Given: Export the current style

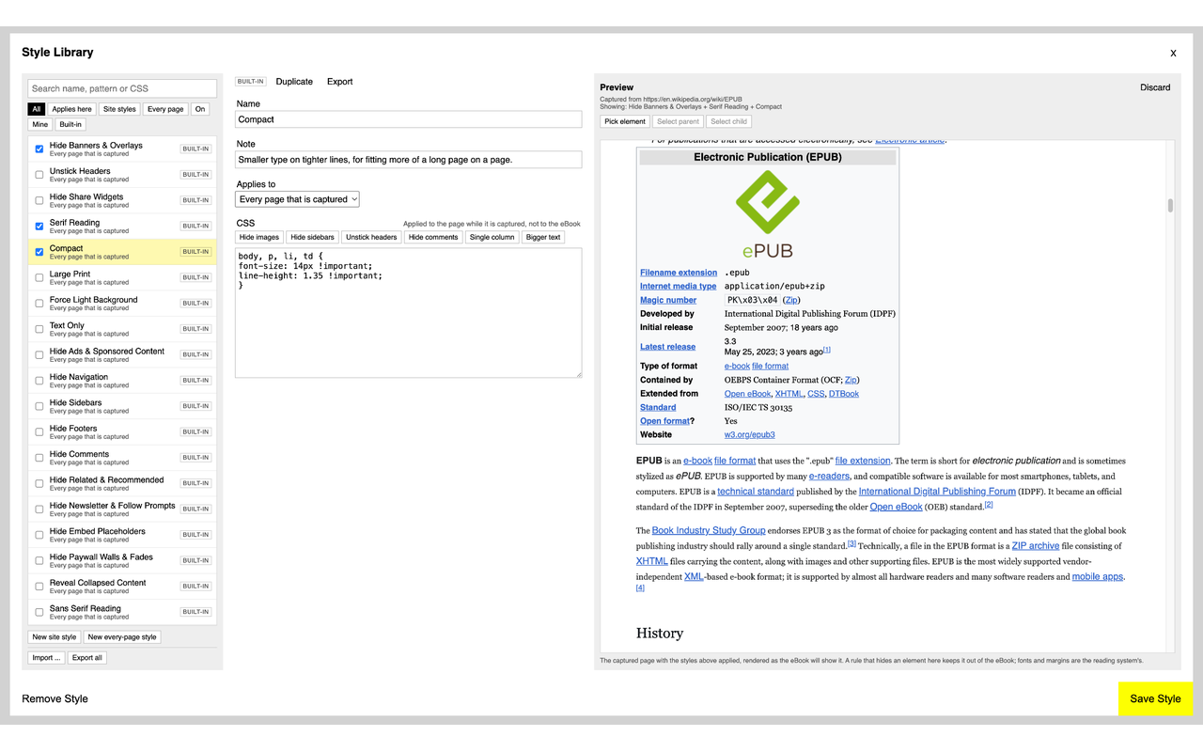Looking at the screenshot, I should pyautogui.click(x=340, y=82).
